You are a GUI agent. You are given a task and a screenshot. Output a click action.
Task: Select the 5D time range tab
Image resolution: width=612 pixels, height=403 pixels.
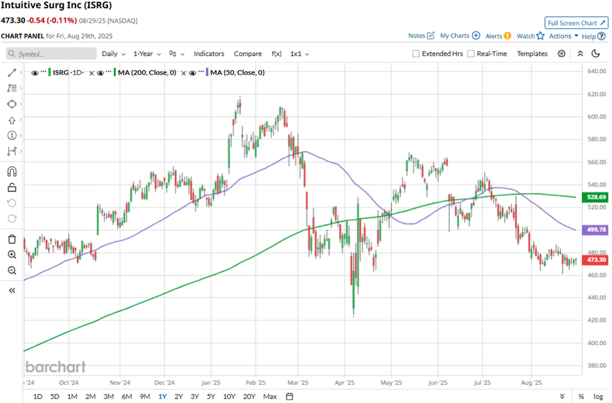coord(55,396)
